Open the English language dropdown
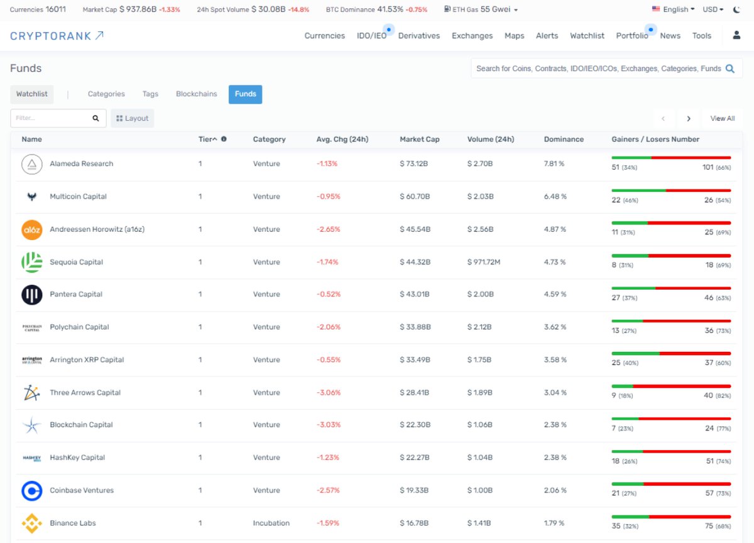 point(674,9)
